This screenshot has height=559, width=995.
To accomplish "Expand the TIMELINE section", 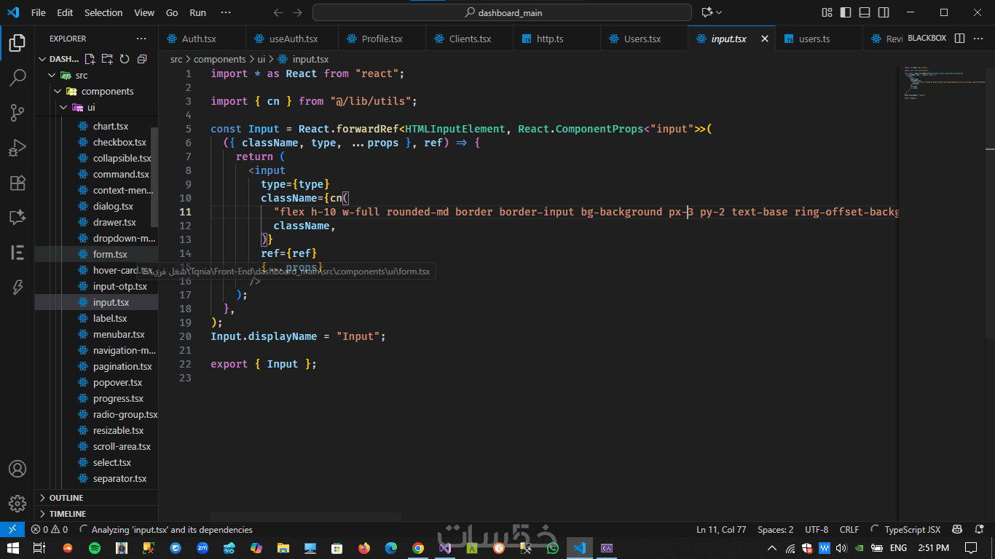I will (67, 514).
